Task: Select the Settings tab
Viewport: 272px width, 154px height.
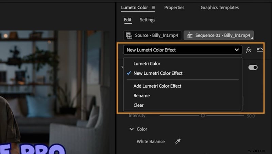Action: (148, 20)
